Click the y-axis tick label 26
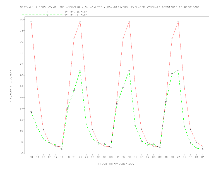The image size is (221, 171). [21, 42]
